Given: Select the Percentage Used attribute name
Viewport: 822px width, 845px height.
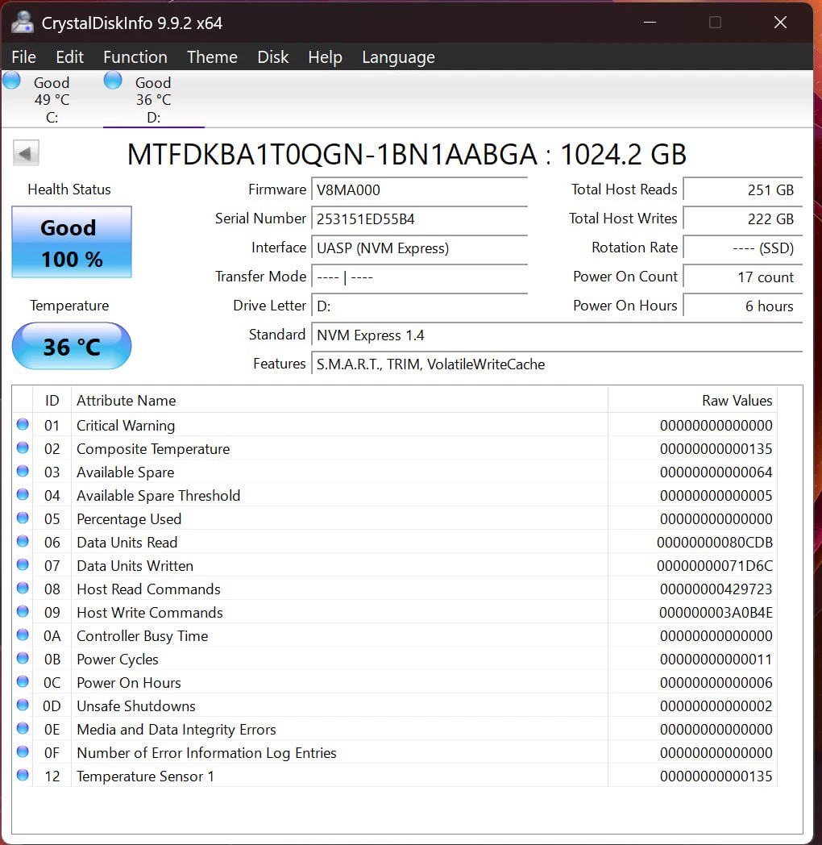Looking at the screenshot, I should click(129, 519).
